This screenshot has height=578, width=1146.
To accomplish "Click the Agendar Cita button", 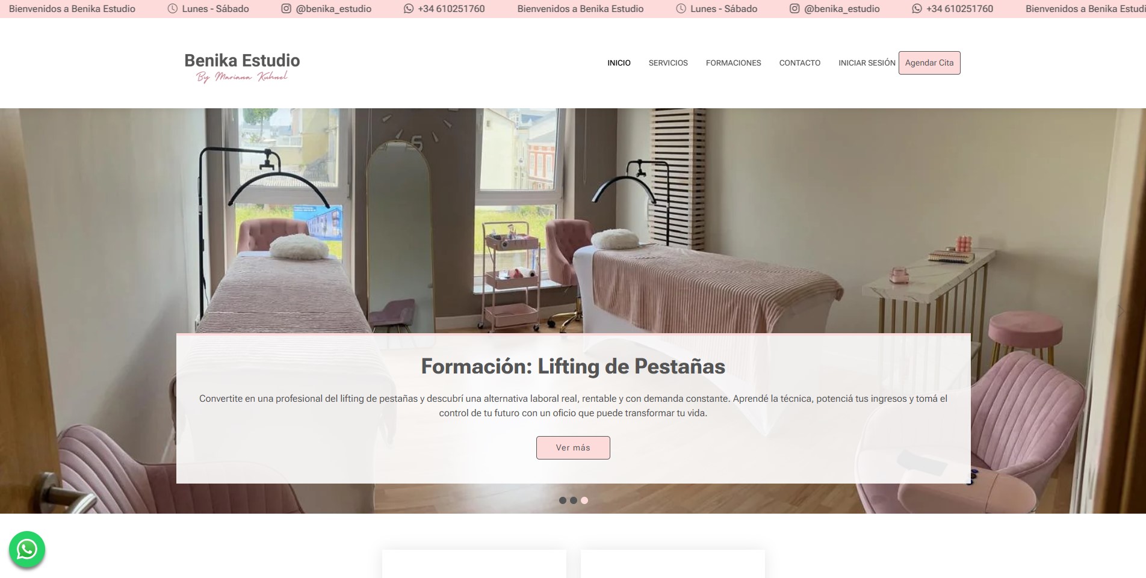I will [x=929, y=63].
